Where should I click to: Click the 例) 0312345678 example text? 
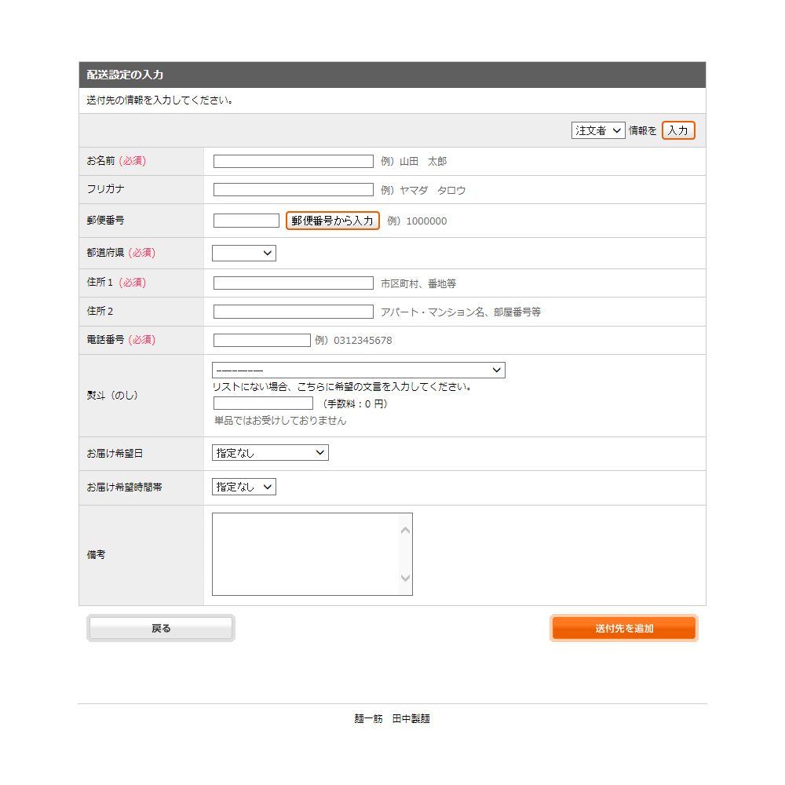point(353,341)
